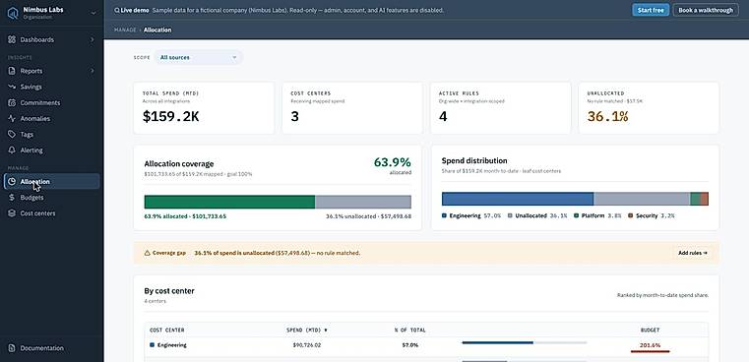Sort by SPEND (MTD) column header
This screenshot has width=749, height=362.
coord(307,330)
